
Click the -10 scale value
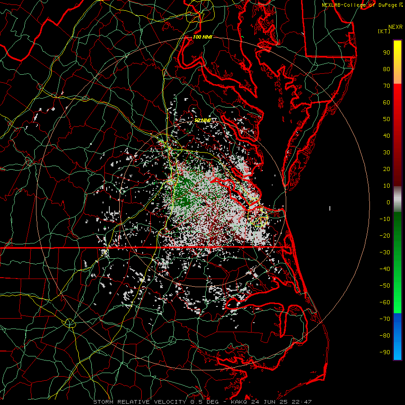pyautogui.click(x=385, y=219)
